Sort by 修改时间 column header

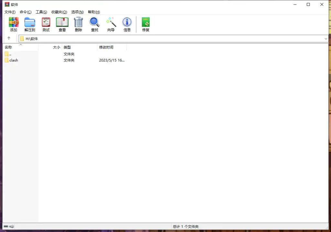pos(106,47)
